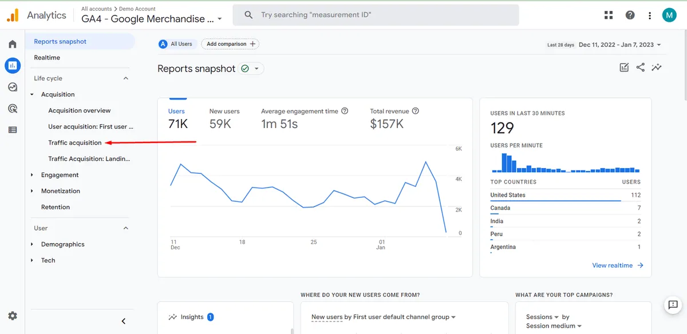Viewport: 687px width, 334px height.
Task: Expand the Demographics tree node
Action: point(32,244)
